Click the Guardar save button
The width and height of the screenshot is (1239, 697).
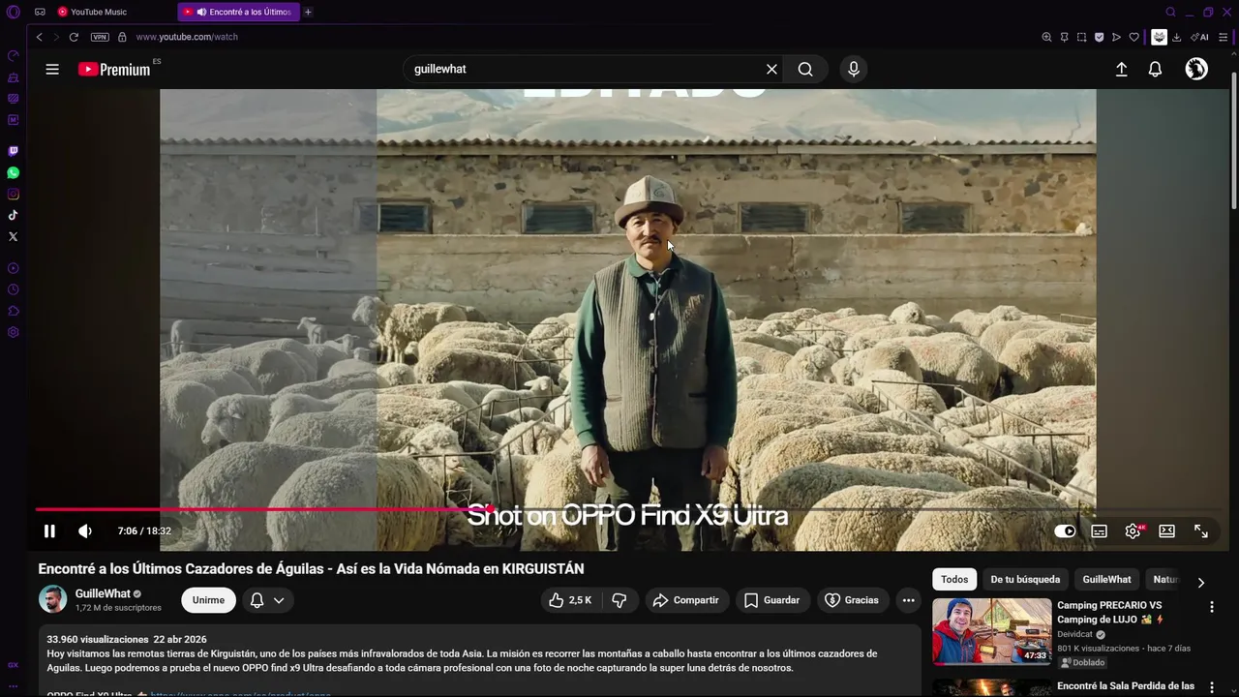click(772, 600)
